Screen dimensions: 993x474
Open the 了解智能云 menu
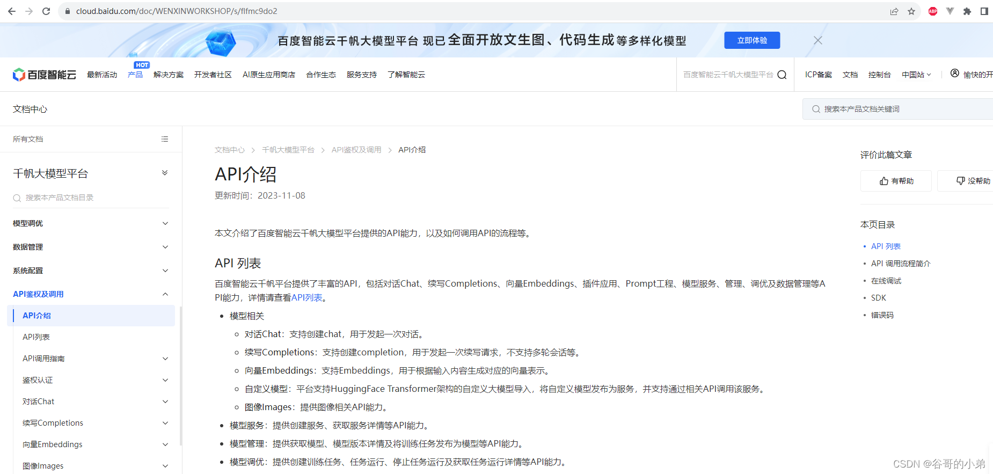[406, 75]
